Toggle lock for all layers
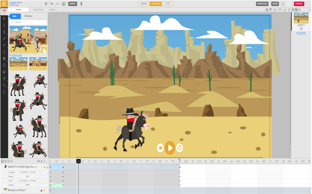Viewport: 312px width, 194px height. pos(42,161)
